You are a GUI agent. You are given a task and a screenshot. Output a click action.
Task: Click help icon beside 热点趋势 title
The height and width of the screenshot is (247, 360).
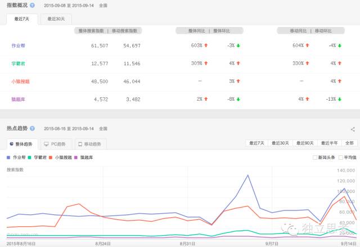32,129
